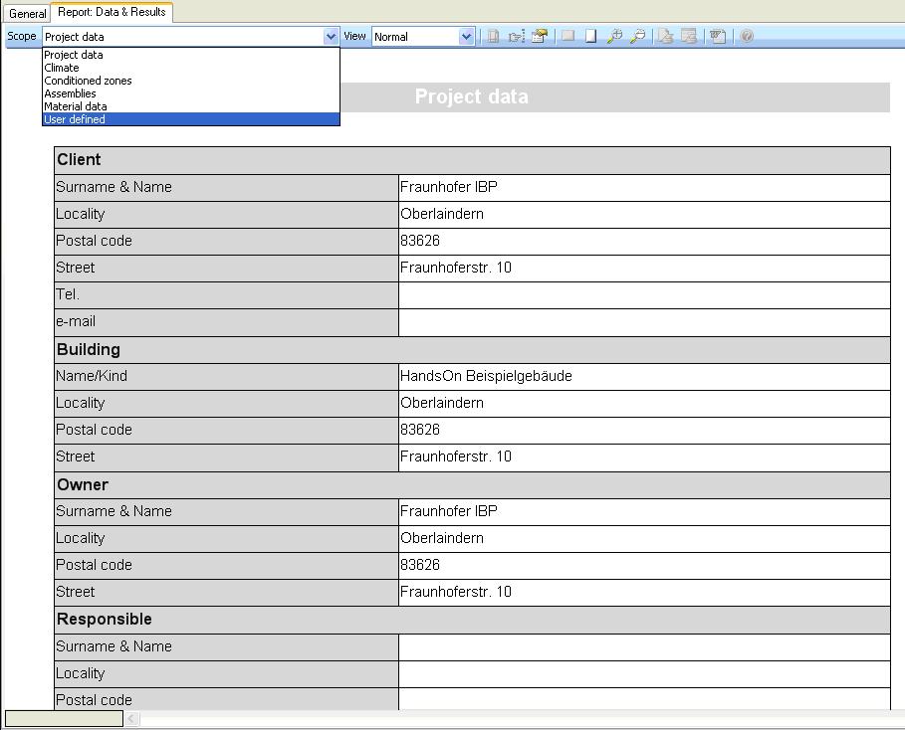Viewport: 905px width, 730px height.
Task: Click the Word export icon
Action: pyautogui.click(x=718, y=37)
